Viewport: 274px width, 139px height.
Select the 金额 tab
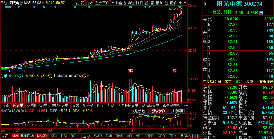point(76,105)
